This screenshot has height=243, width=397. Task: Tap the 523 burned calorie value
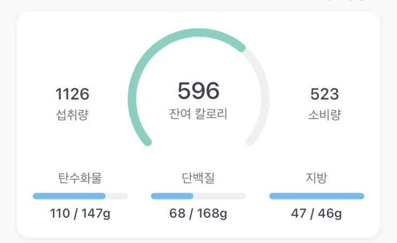(x=324, y=95)
